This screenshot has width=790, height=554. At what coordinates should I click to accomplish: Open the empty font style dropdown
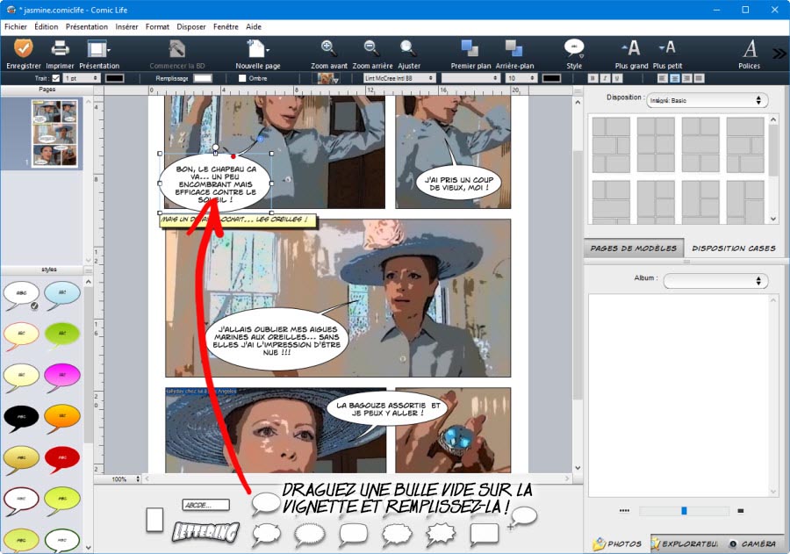point(470,78)
